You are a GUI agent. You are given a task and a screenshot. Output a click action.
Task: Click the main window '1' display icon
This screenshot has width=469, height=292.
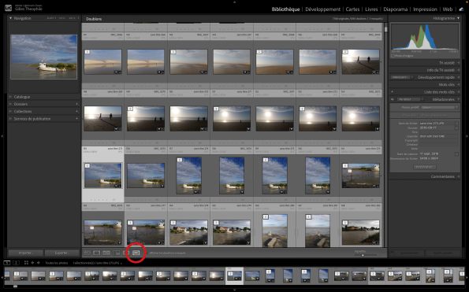click(7, 263)
